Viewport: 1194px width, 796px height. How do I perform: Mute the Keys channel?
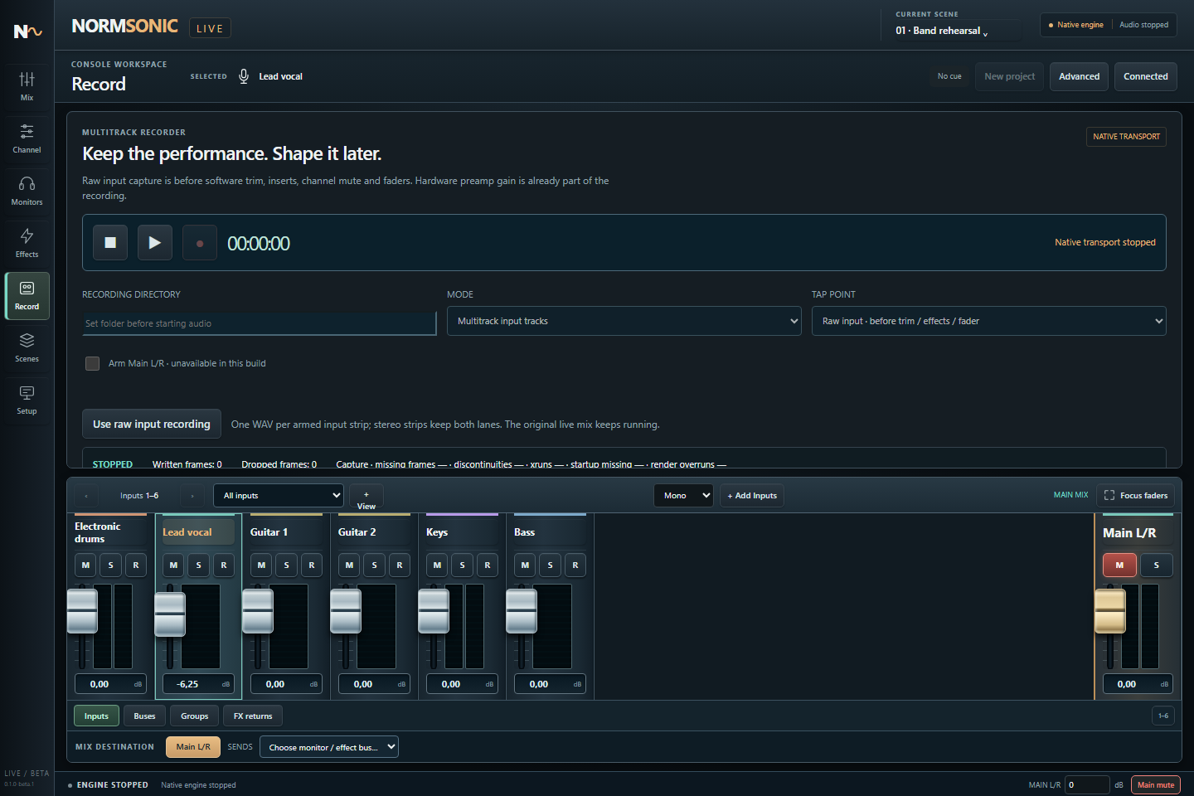click(x=437, y=565)
